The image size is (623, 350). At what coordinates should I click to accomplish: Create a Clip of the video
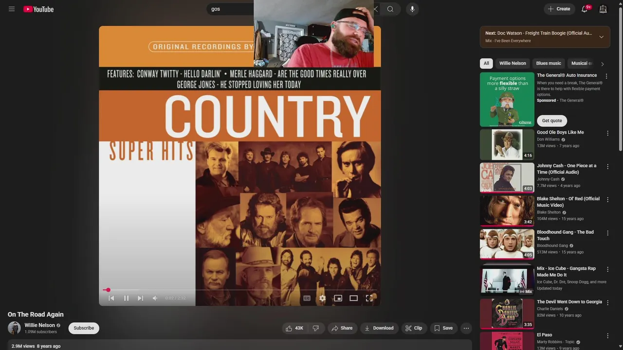pyautogui.click(x=414, y=328)
